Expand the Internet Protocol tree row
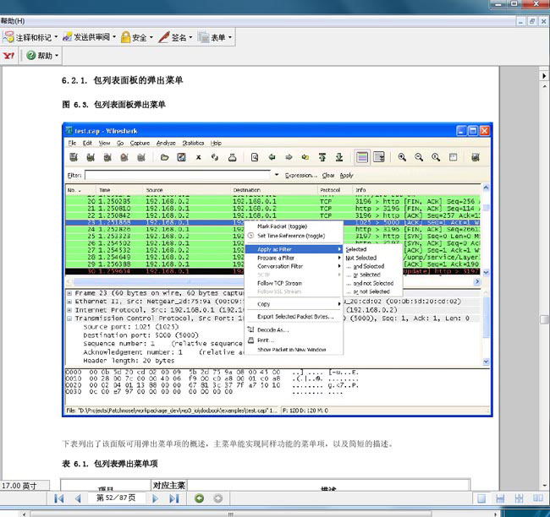Viewport: 550px width, 517px height. pyautogui.click(x=69, y=310)
